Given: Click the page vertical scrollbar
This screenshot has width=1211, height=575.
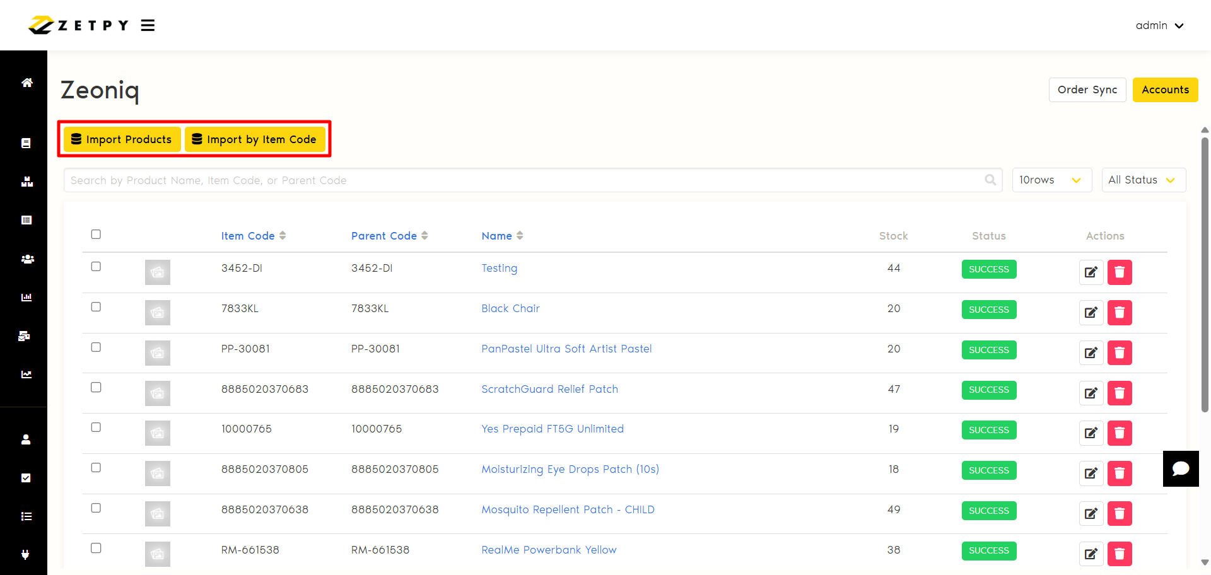Looking at the screenshot, I should click(1205, 274).
